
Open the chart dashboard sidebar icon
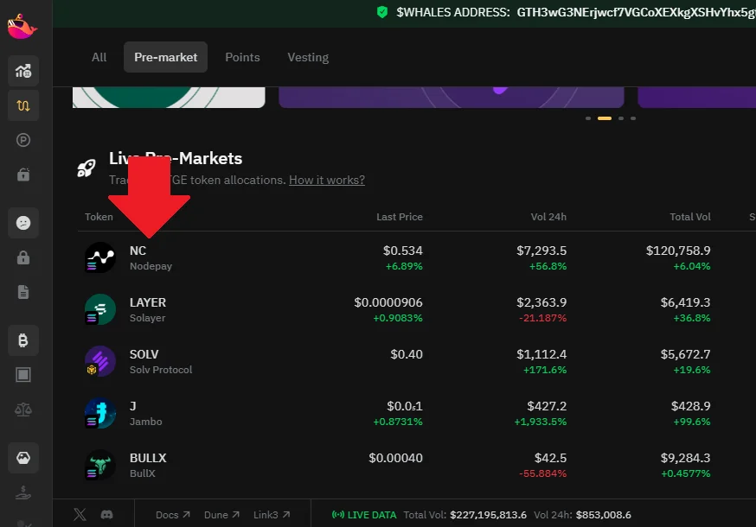23,71
